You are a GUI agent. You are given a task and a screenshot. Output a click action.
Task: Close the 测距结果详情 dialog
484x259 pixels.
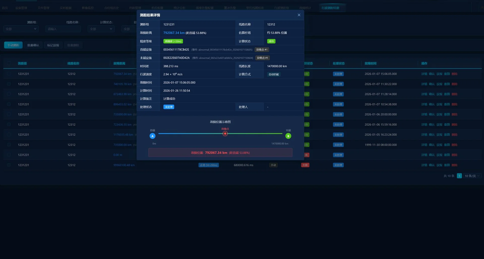pyautogui.click(x=299, y=15)
